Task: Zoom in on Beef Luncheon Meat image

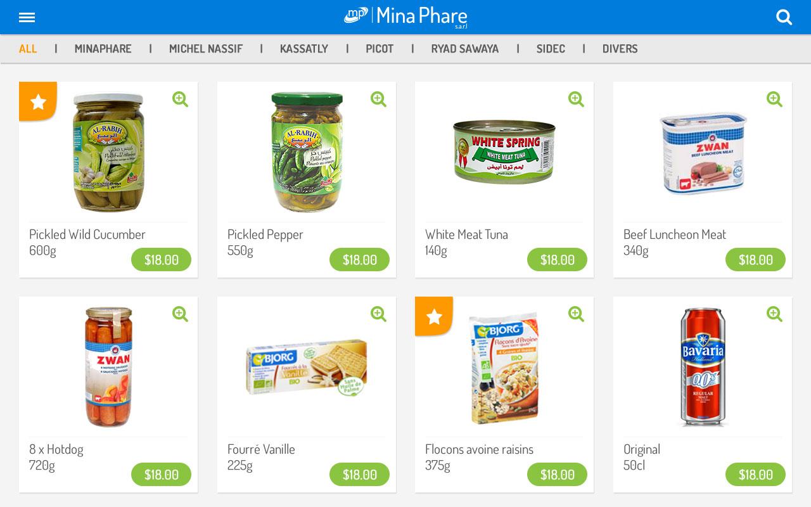Action: click(x=775, y=99)
